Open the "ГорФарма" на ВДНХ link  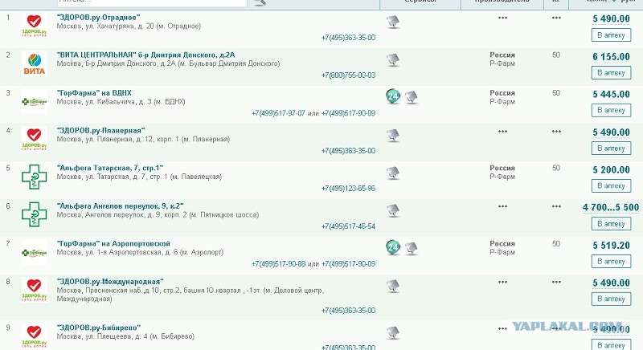(x=94, y=93)
